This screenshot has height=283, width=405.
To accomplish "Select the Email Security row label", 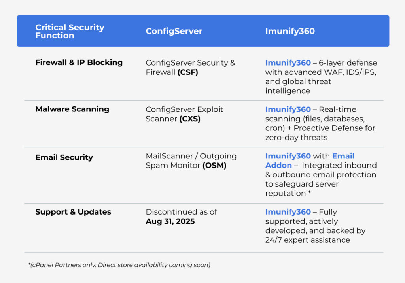I will [64, 157].
